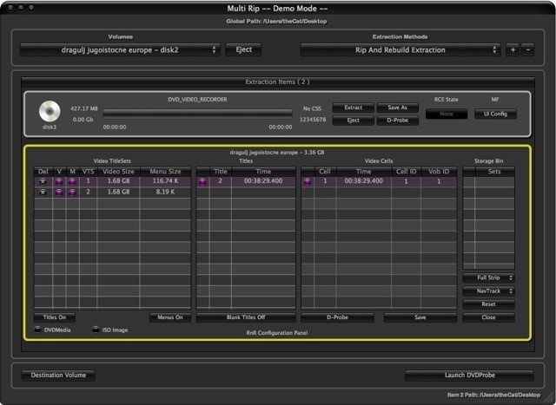The height and width of the screenshot is (405, 556).
Task: Open the Extraction Methods dropdown
Action: [400, 50]
